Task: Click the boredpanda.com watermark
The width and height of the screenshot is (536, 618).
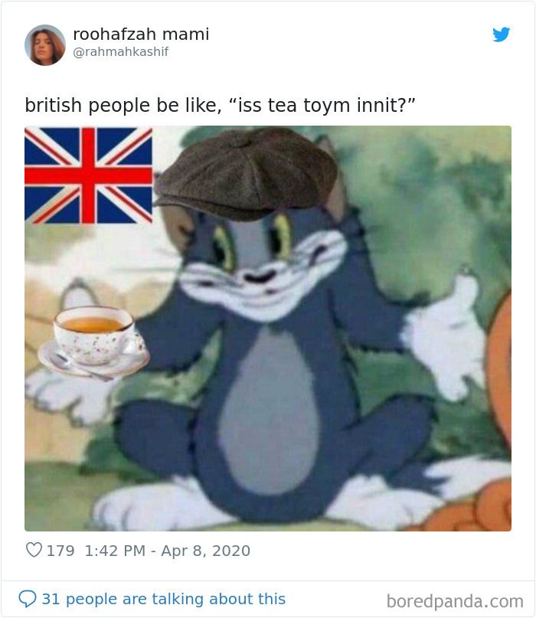Action: 455,601
